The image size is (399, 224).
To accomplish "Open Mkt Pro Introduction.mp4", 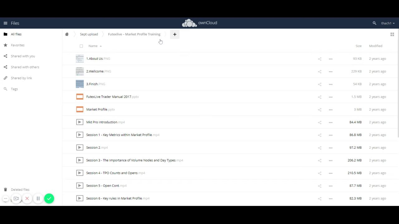I will click(105, 122).
